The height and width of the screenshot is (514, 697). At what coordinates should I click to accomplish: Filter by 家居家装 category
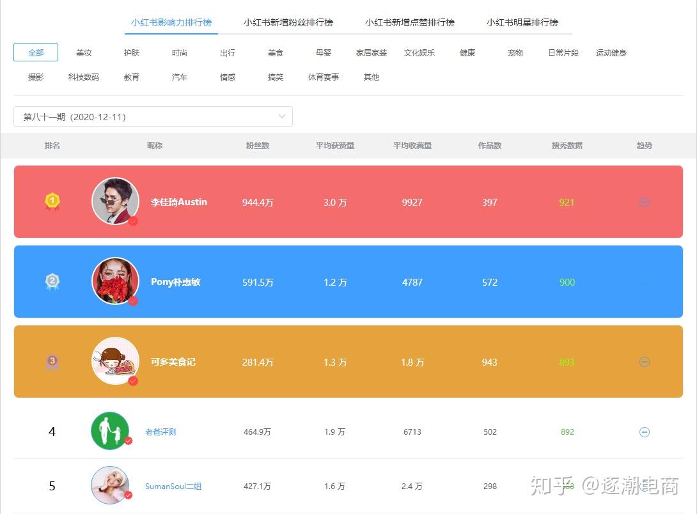tap(371, 53)
